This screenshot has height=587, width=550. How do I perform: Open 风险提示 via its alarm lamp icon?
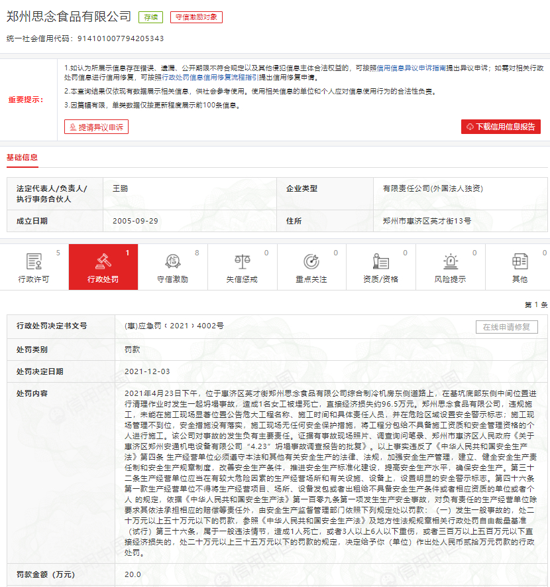(451, 260)
